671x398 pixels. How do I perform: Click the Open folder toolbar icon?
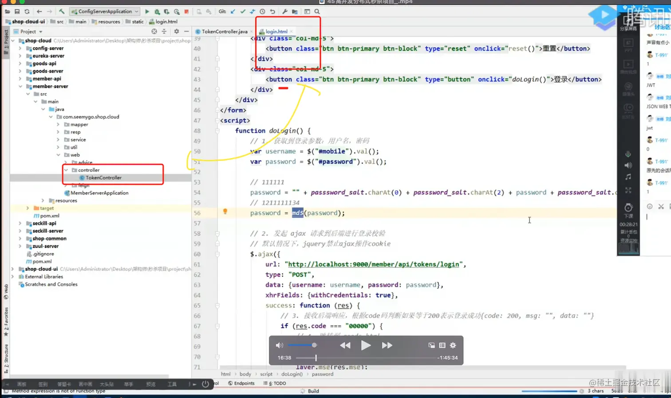click(8, 12)
